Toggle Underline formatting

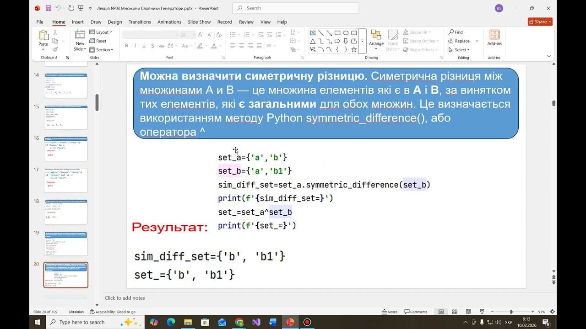click(144, 46)
